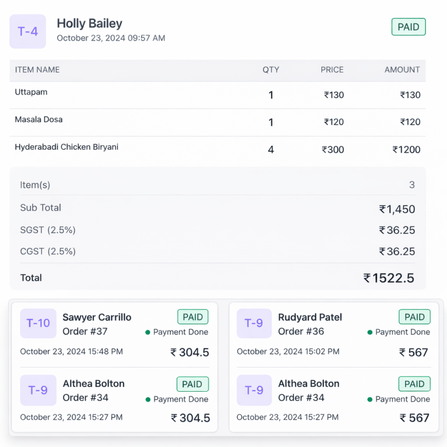This screenshot has width=447, height=447.
Task: Select the T-4 table badge
Action: [27, 31]
